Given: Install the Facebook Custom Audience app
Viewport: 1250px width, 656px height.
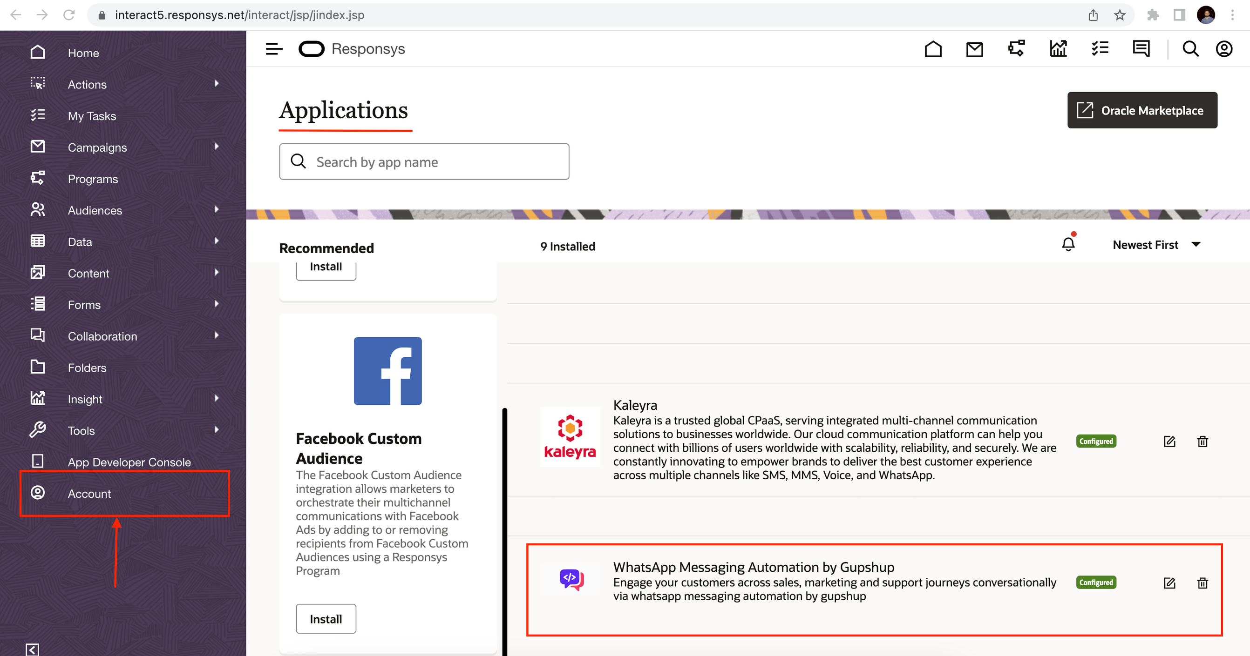Looking at the screenshot, I should [x=326, y=619].
